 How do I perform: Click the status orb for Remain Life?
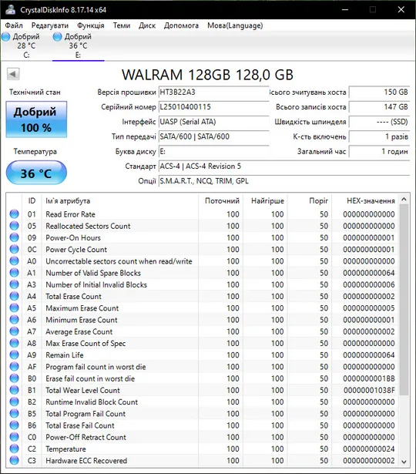point(14,355)
